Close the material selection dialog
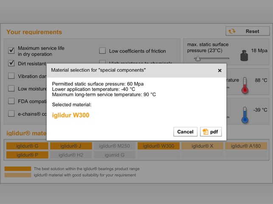273x204 pixels. pyautogui.click(x=220, y=70)
